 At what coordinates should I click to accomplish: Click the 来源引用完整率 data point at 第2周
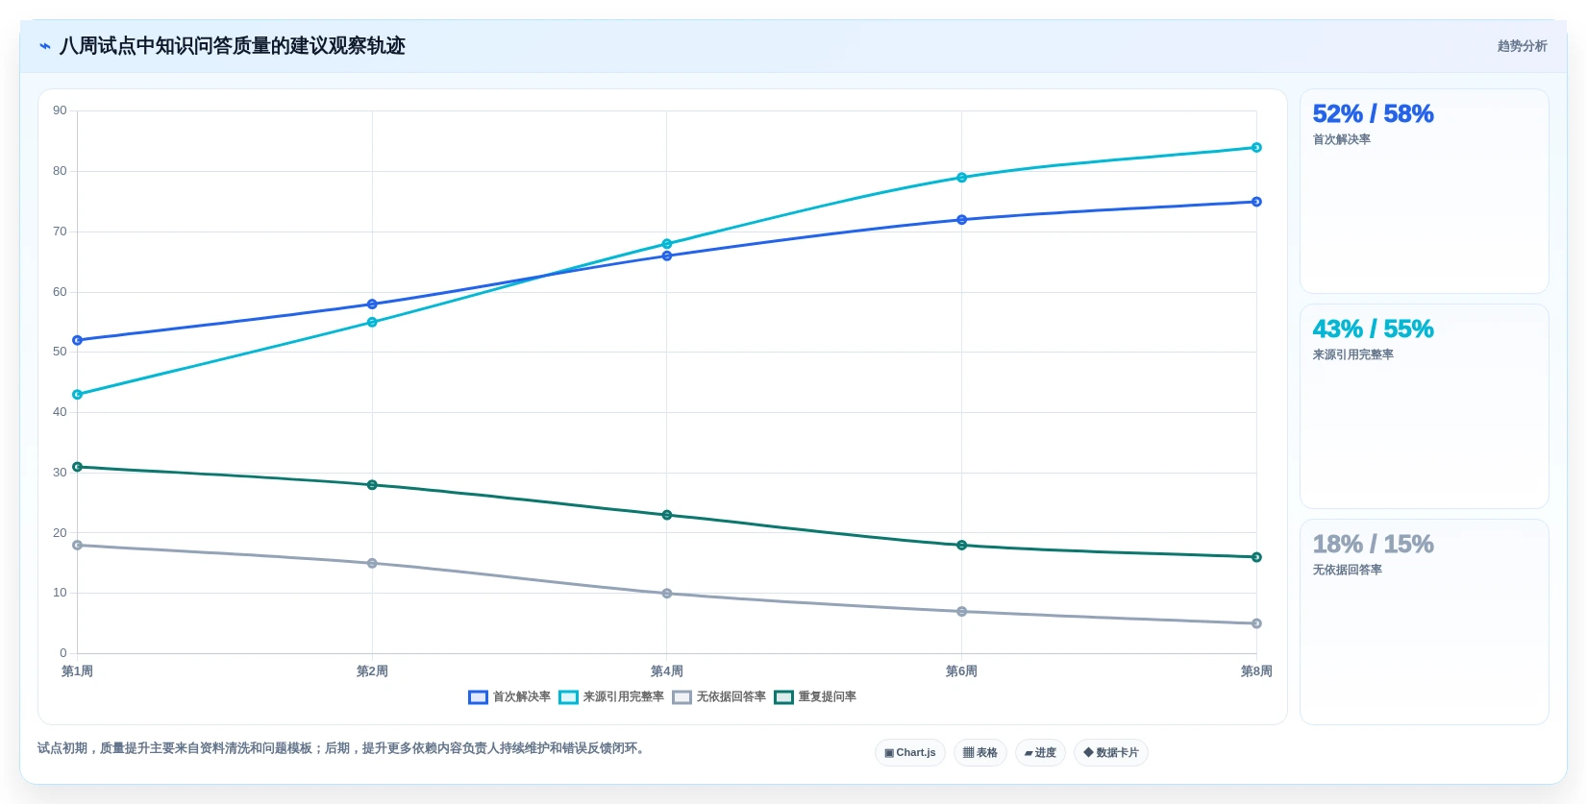tap(372, 323)
